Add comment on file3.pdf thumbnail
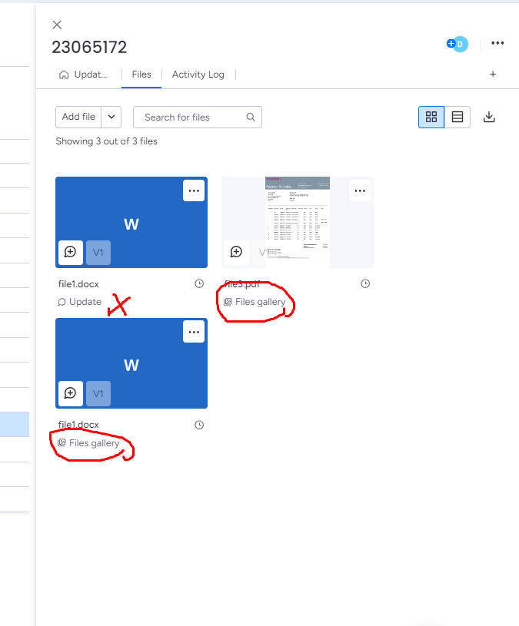The width and height of the screenshot is (519, 626). tap(237, 252)
